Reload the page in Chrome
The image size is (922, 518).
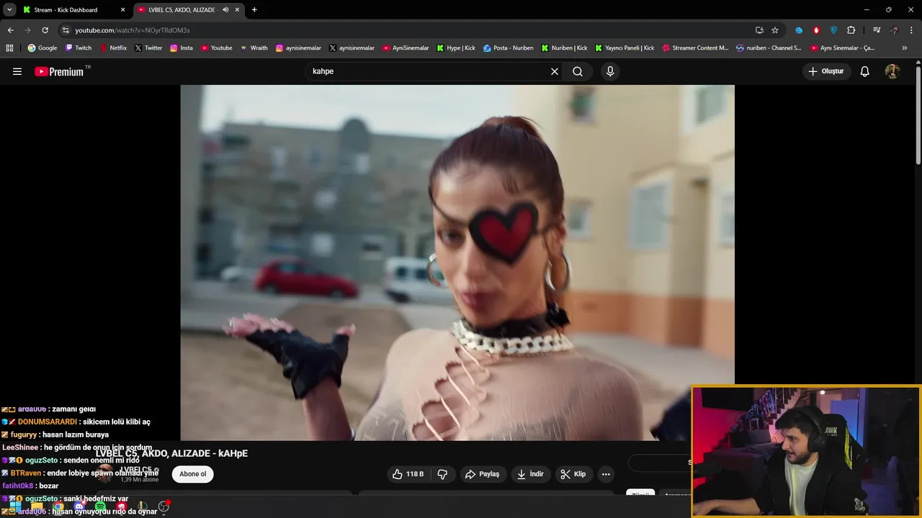coord(45,30)
